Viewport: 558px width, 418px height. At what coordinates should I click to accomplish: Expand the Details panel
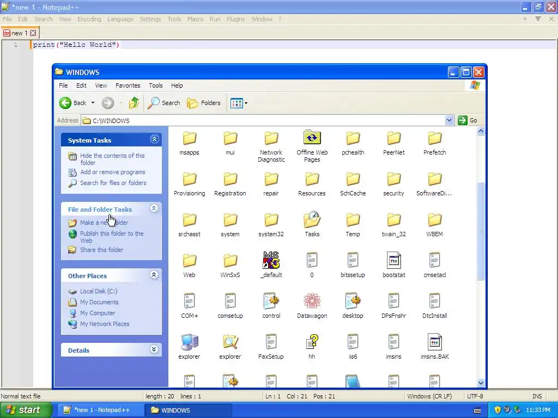coord(154,349)
